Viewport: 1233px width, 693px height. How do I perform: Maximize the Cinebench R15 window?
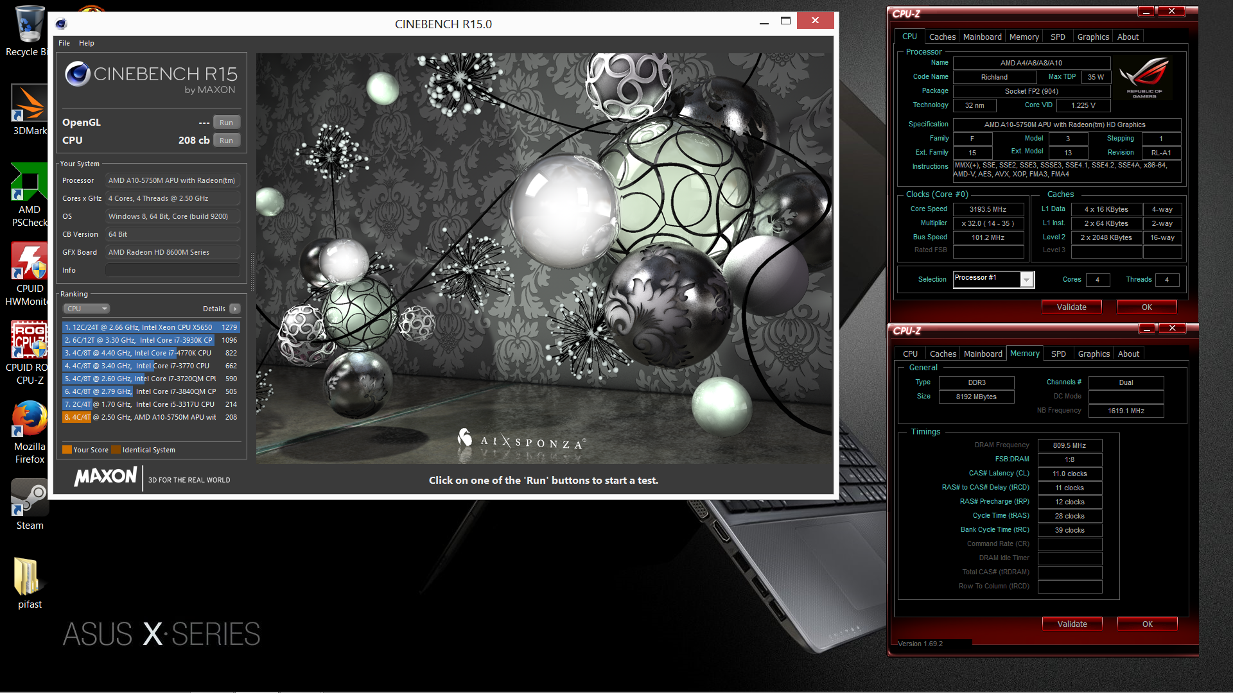coord(785,21)
